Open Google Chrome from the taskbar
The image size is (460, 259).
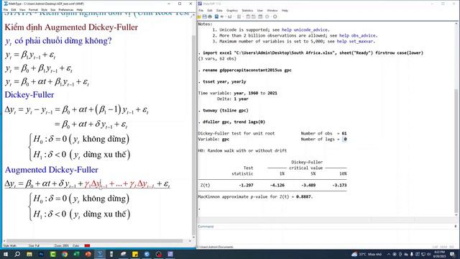(x=65, y=254)
